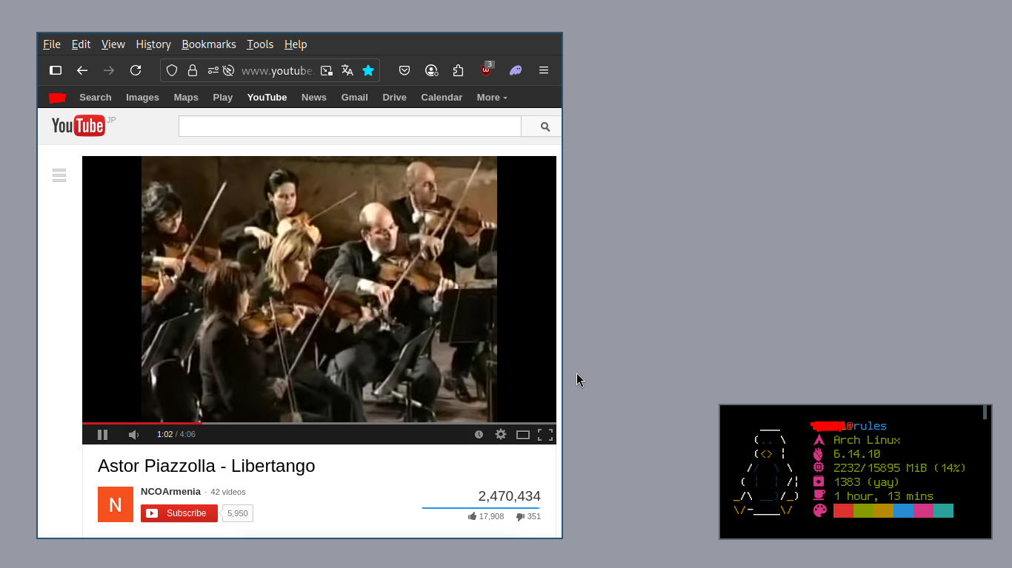Open the NCOArmenia channel avatar
Image resolution: width=1012 pixels, height=568 pixels.
click(116, 504)
